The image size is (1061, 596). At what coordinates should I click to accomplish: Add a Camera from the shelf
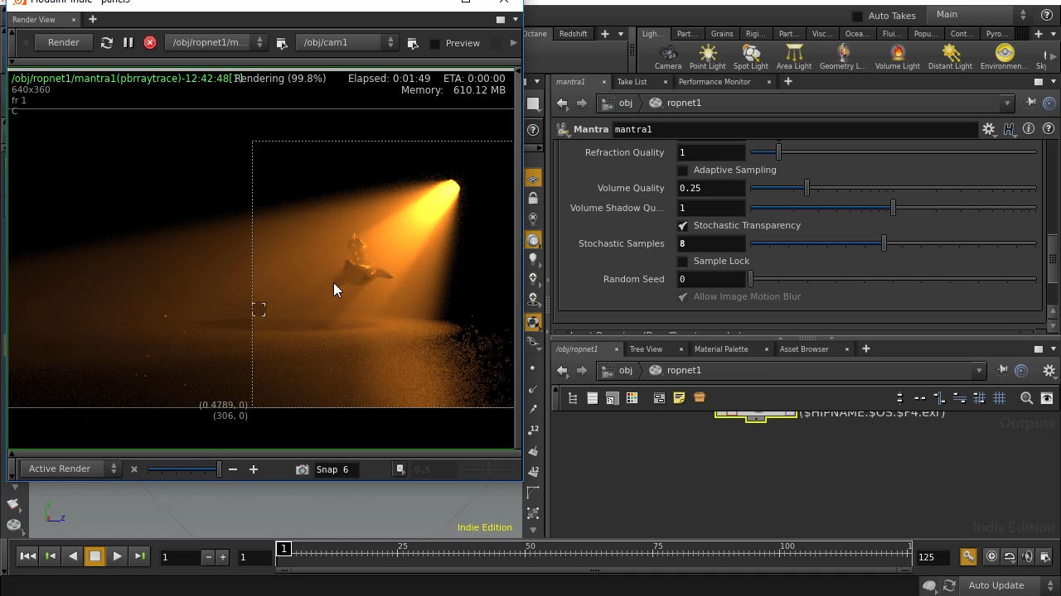pyautogui.click(x=667, y=56)
